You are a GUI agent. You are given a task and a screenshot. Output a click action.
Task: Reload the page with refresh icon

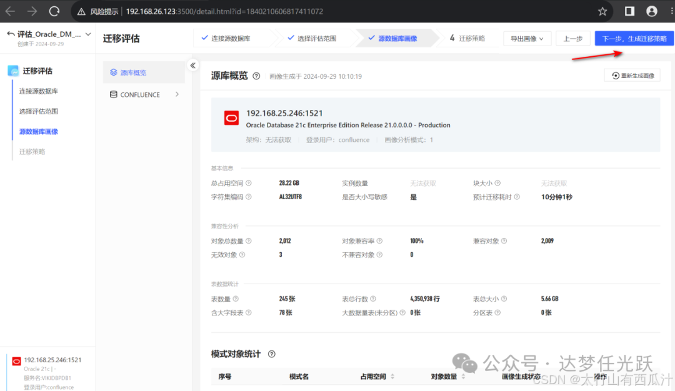pos(54,11)
